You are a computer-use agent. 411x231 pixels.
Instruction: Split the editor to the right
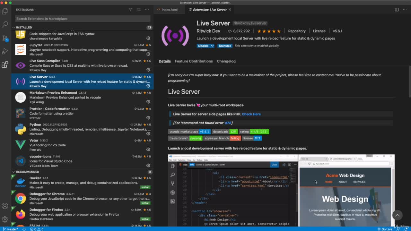[397, 10]
